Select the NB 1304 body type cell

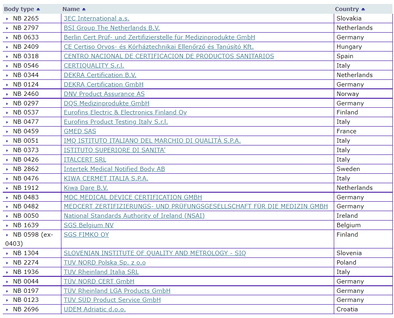pos(32,253)
